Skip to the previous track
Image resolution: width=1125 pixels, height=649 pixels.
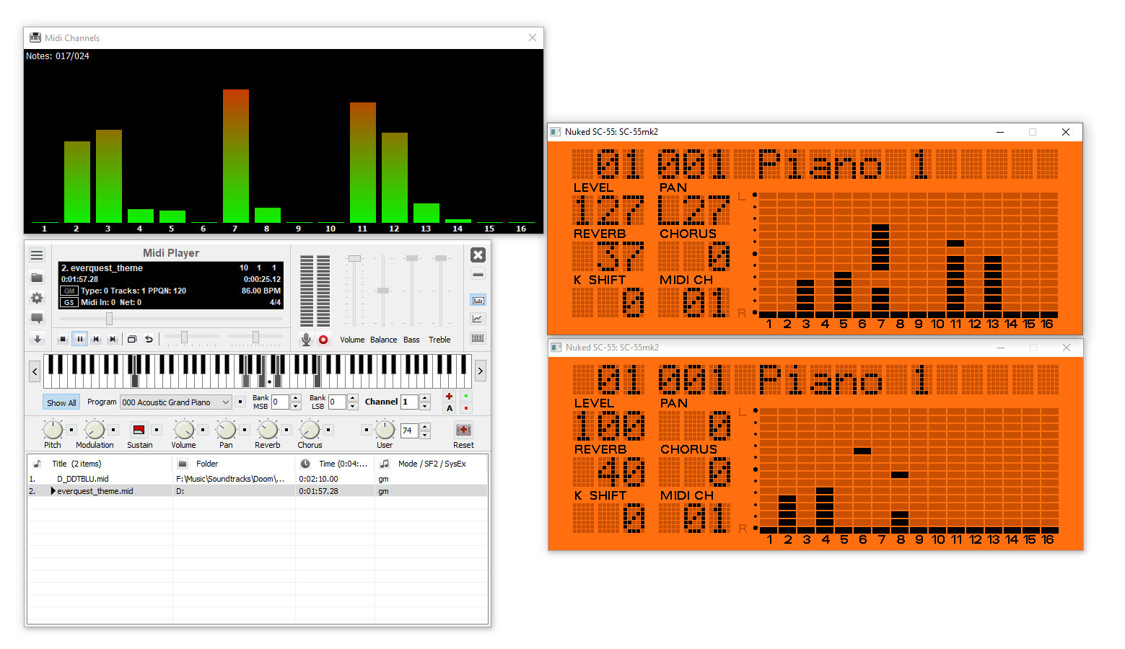click(96, 339)
